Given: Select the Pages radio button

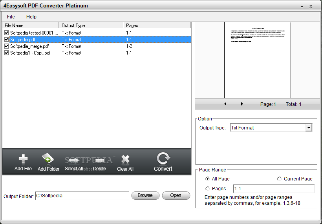Looking at the screenshot, I should (x=207, y=189).
